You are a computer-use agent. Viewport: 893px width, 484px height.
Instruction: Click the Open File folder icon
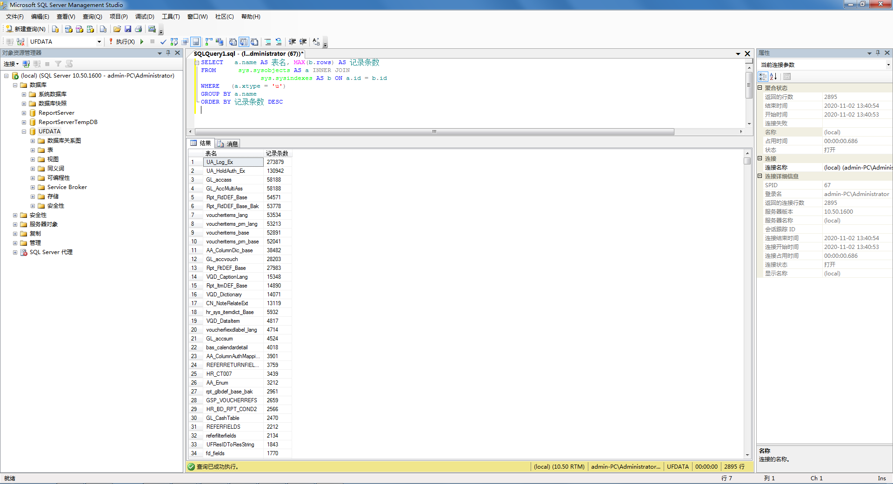117,29
